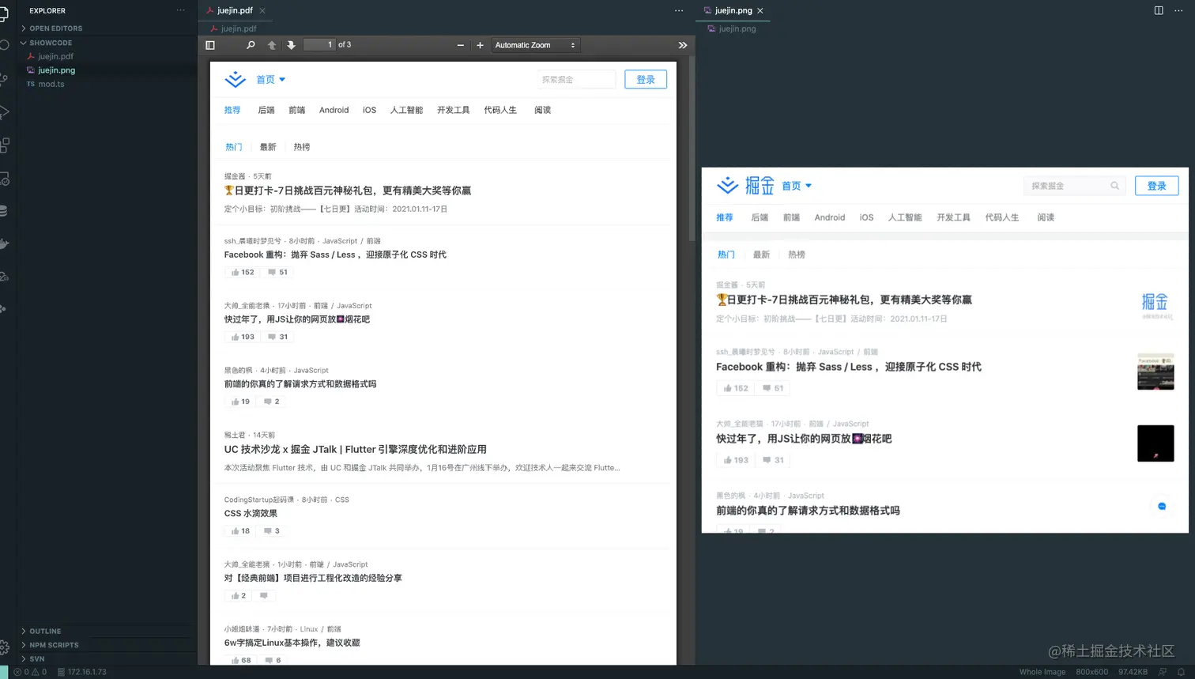Screen dimensions: 1195x679
Task: Open the Search view in activity bar
Action: point(4,45)
